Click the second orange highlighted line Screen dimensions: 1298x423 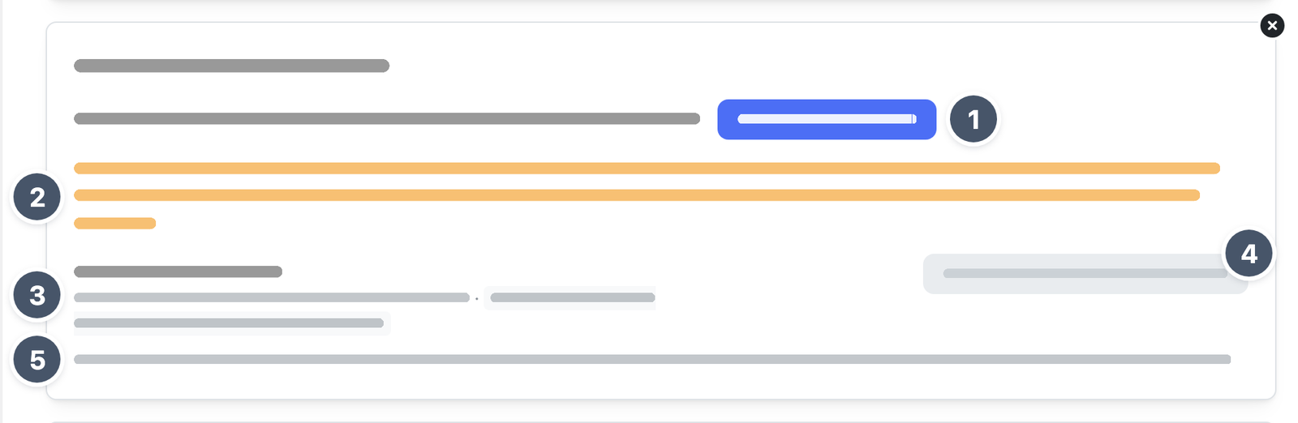click(637, 195)
